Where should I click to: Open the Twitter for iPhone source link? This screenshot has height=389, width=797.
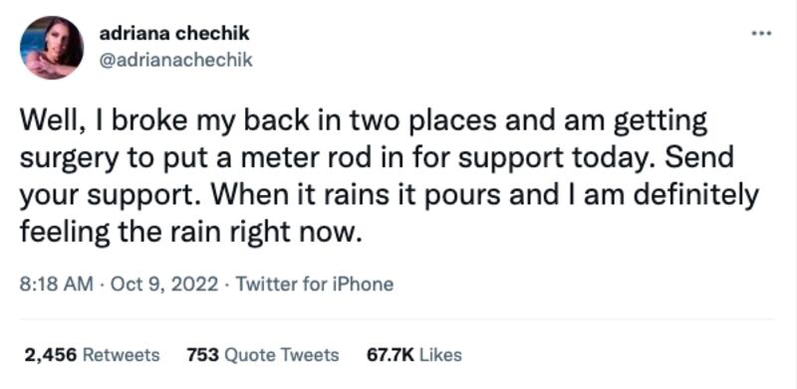click(315, 284)
